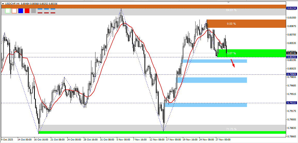The height and width of the screenshot is (143, 298).
Task: Click 0.80195 on the price scale
Action: click(292, 60)
